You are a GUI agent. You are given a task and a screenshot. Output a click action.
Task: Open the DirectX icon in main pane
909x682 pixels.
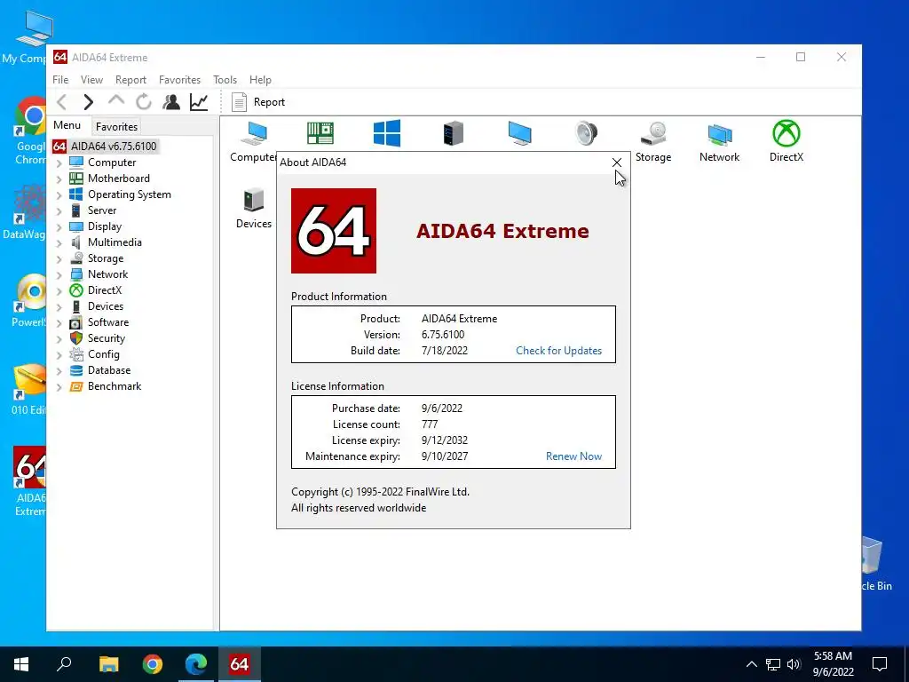786,141
